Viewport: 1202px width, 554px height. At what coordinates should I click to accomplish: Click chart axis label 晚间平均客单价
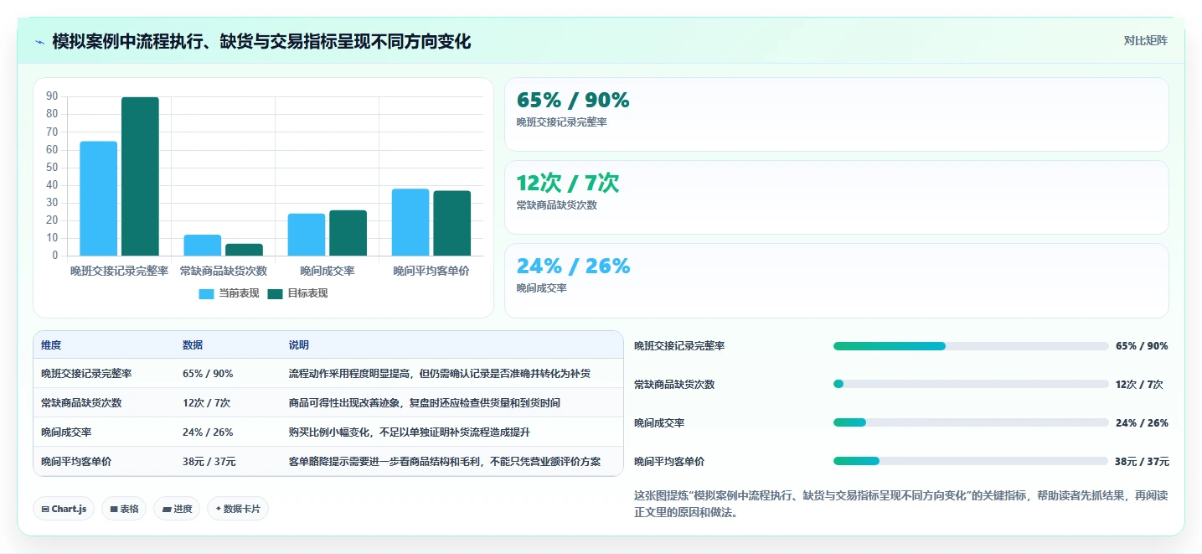(431, 271)
